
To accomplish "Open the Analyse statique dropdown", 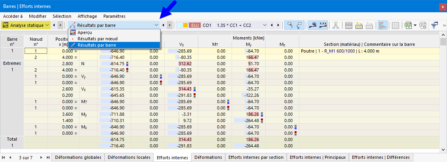I will click(26, 25).
